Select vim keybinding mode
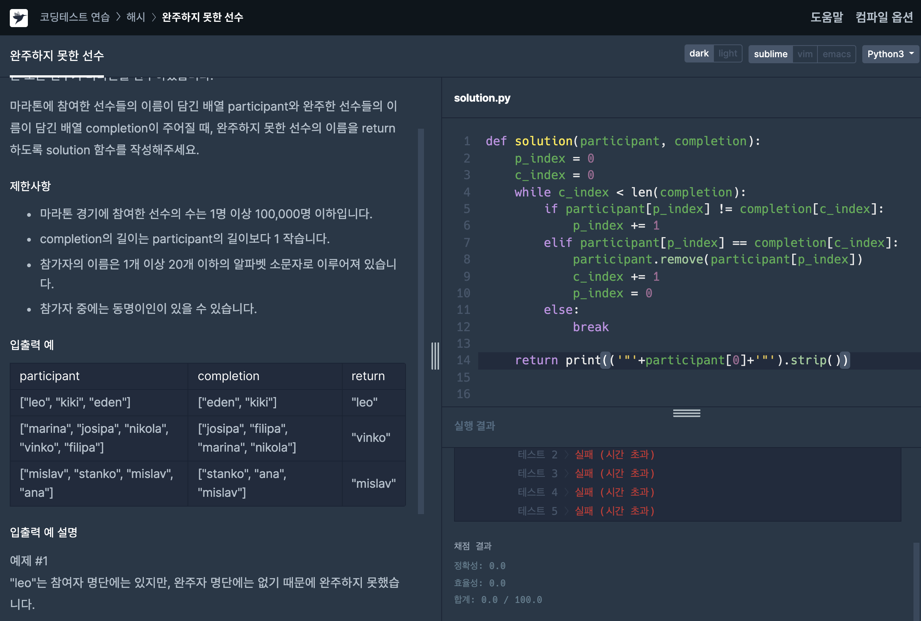The height and width of the screenshot is (621, 921). (805, 54)
